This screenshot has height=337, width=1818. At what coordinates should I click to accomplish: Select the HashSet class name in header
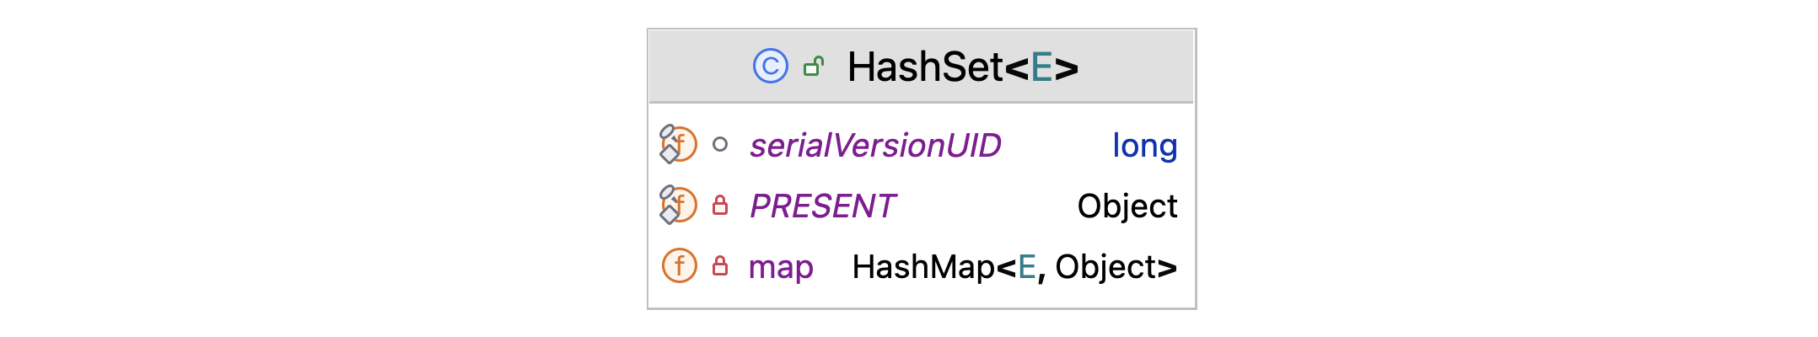925,67
